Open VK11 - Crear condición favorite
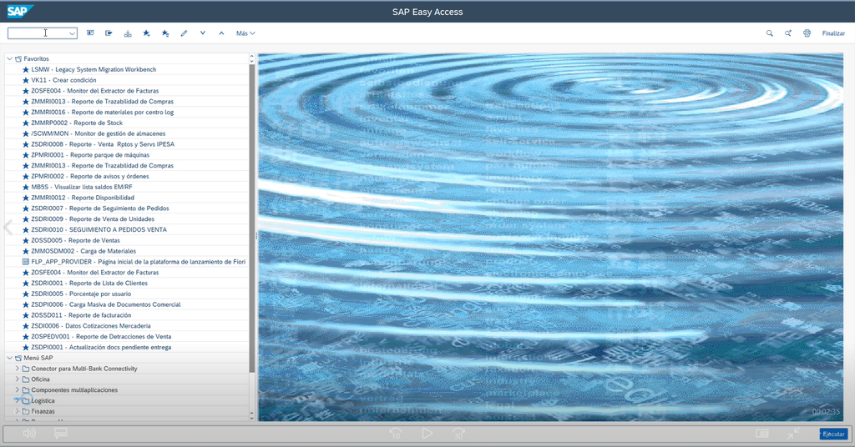Viewport: 855px width, 447px height. click(63, 80)
